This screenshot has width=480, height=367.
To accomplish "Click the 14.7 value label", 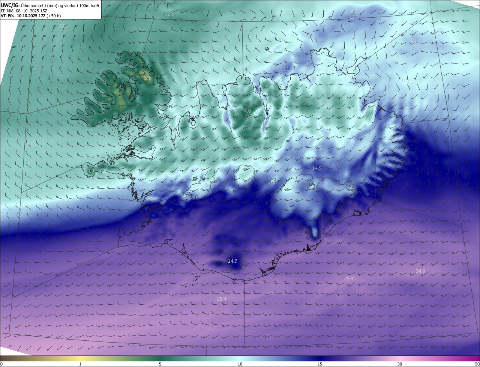I will coord(232,260).
